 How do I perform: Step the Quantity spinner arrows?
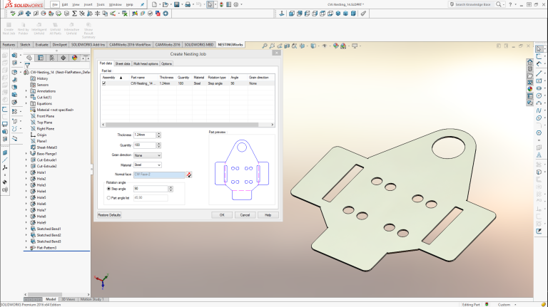tap(158, 145)
